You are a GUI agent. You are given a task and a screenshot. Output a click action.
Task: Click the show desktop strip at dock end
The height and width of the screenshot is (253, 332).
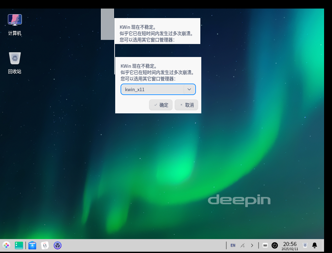click(323, 245)
